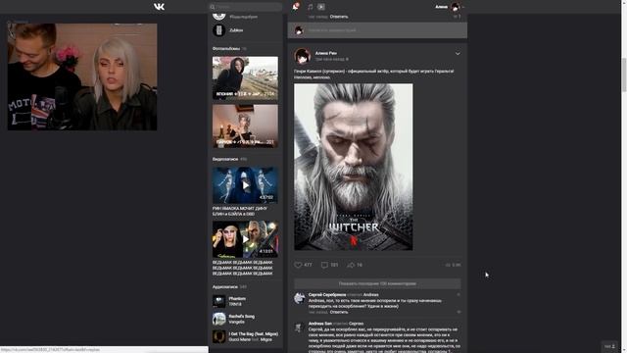Click the video icon in header

321,7
